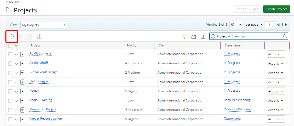Open Actions menu for Global Vault Design
The width and height of the screenshot is (294, 126).
pyautogui.click(x=275, y=73)
